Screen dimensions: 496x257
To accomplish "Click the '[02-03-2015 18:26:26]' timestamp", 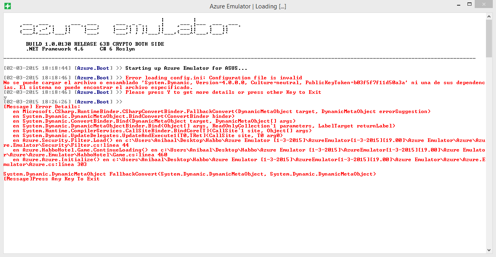I will click(37, 102).
